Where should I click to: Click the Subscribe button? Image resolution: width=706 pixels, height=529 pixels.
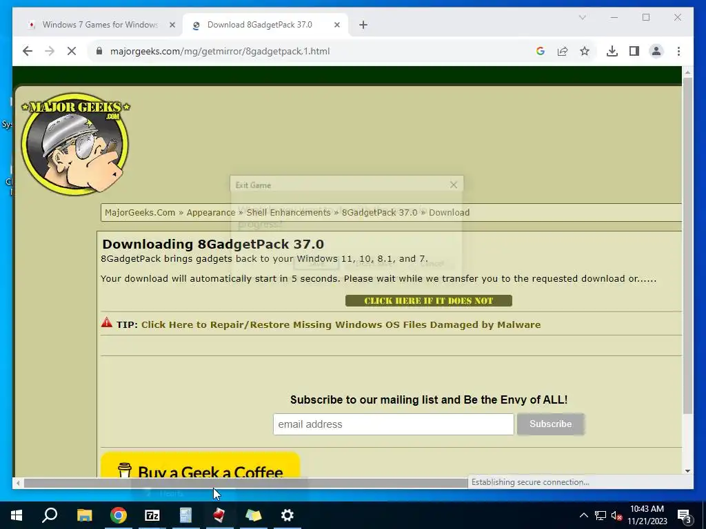551,424
